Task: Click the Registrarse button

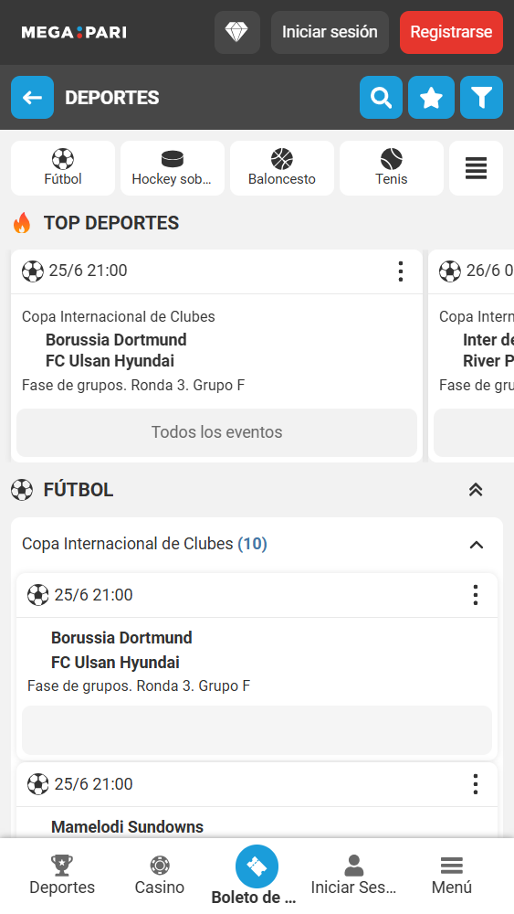Action: (451, 32)
